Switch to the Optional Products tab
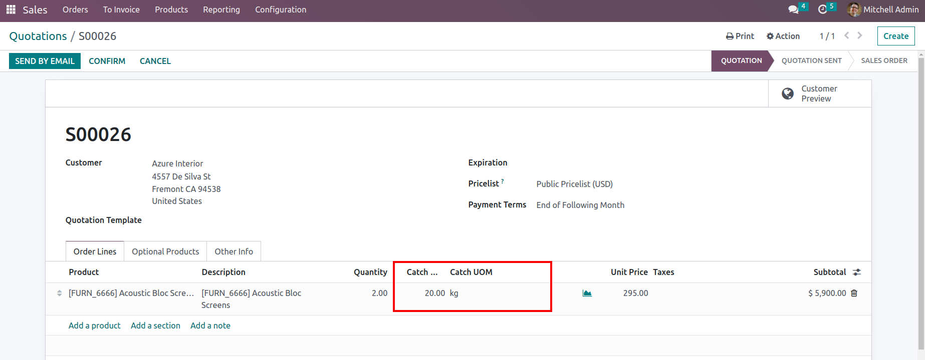This screenshot has height=360, width=925. click(165, 251)
